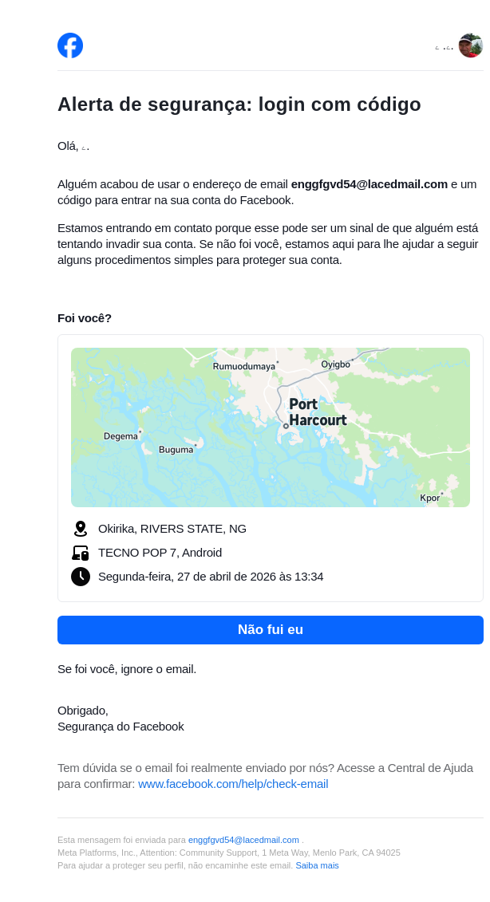Click the Port Harcourt label on map
The image size is (490, 902).
pos(317,412)
